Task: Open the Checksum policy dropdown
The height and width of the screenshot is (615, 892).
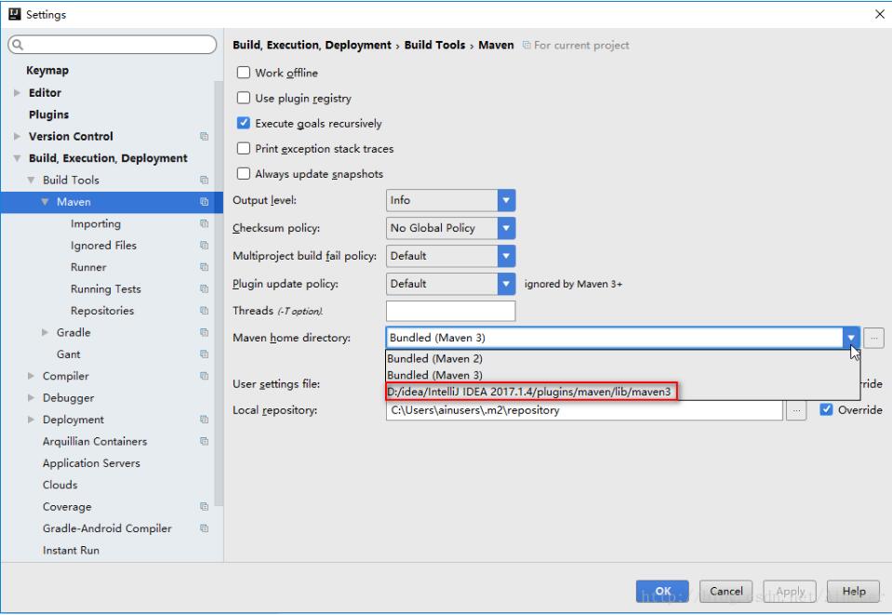Action: click(506, 228)
